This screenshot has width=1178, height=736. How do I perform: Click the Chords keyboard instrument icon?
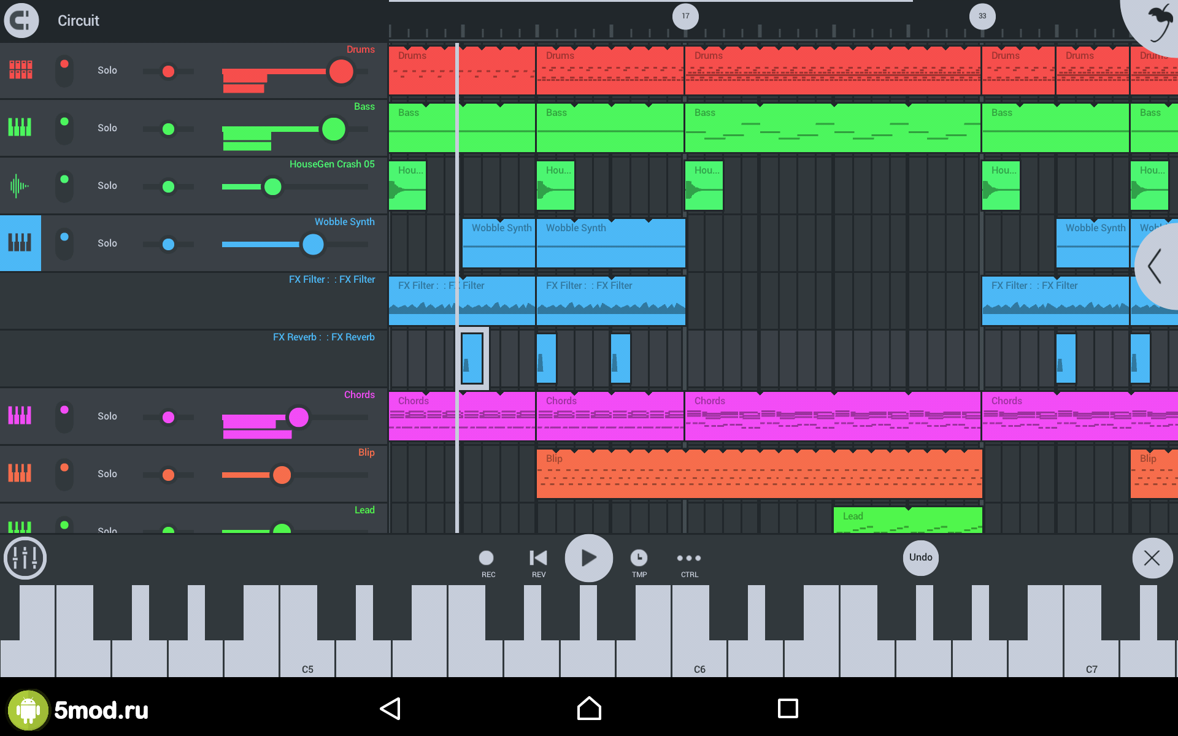[20, 416]
